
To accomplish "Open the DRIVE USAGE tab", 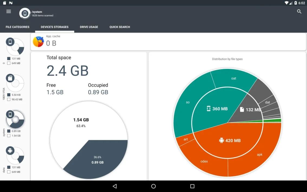I will pos(89,27).
